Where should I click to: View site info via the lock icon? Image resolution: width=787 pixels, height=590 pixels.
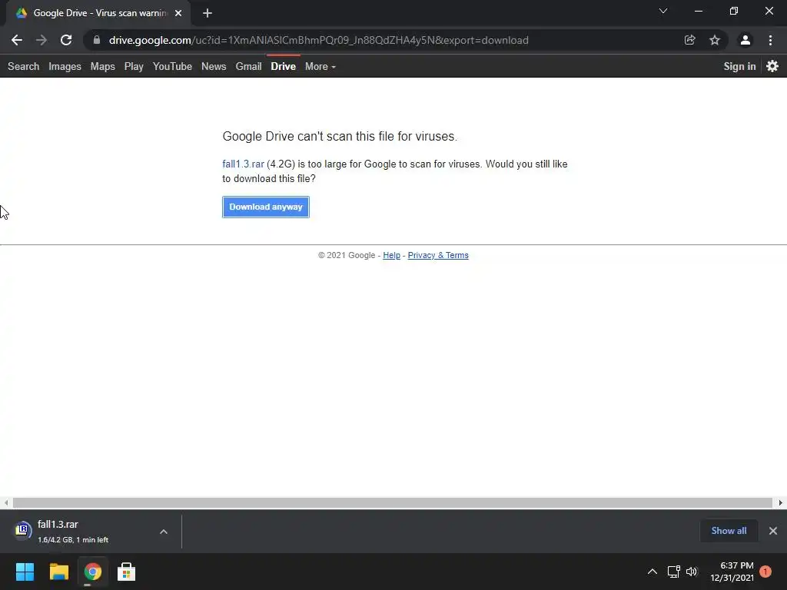point(97,40)
